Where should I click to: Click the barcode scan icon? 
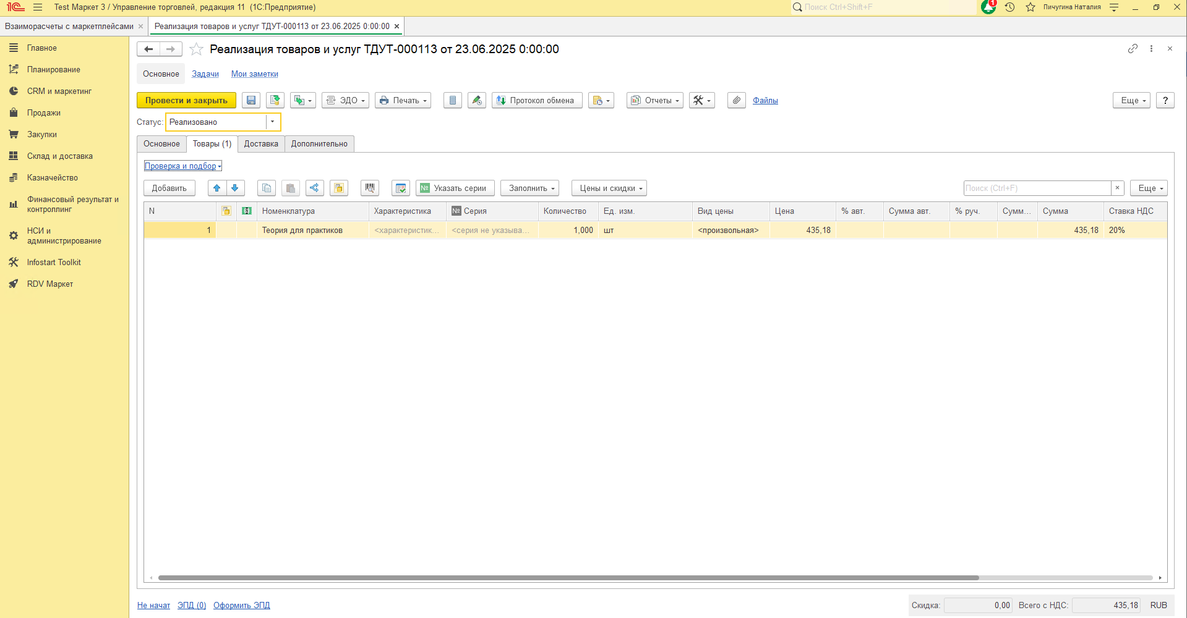point(370,188)
